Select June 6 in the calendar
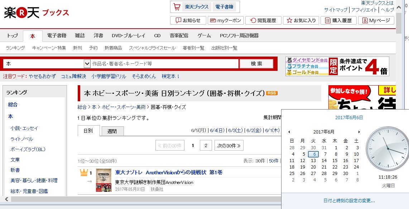The width and height of the screenshot is (409, 209). (x=313, y=154)
